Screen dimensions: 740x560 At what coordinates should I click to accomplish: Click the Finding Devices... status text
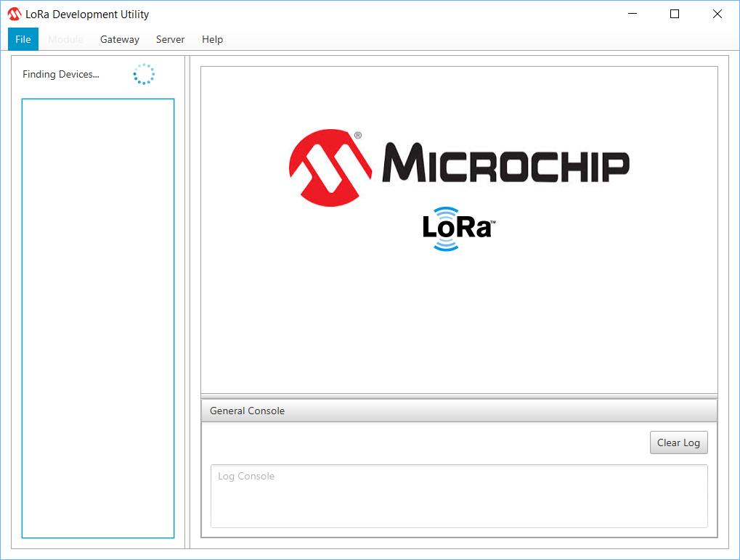pyautogui.click(x=61, y=74)
